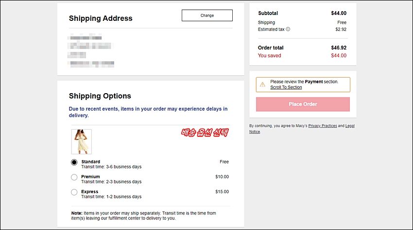
Task: Click the Change shipping address button
Action: (207, 16)
